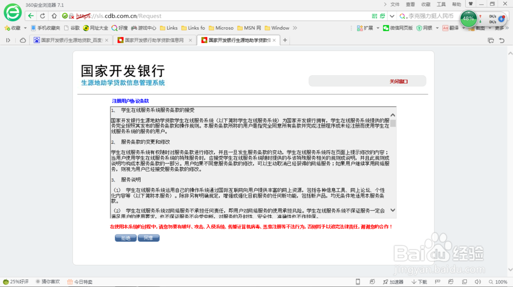Click 猜你喜欢 in status bar

pos(48,282)
